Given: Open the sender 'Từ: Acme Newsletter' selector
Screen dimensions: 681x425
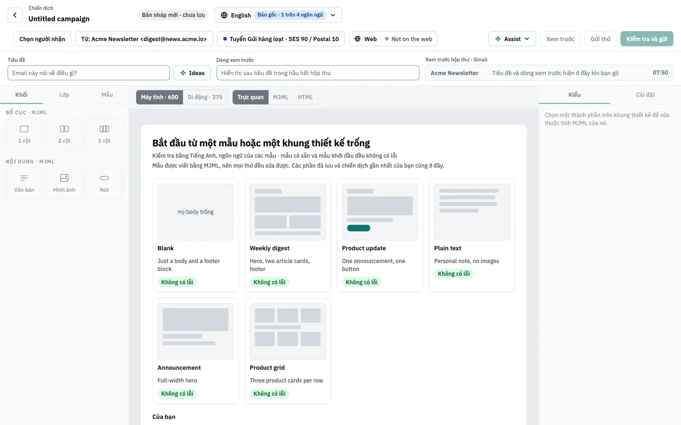Looking at the screenshot, I should pos(144,39).
